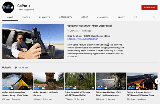Open the About tab
This screenshot has width=160, height=104.
tap(121, 17)
